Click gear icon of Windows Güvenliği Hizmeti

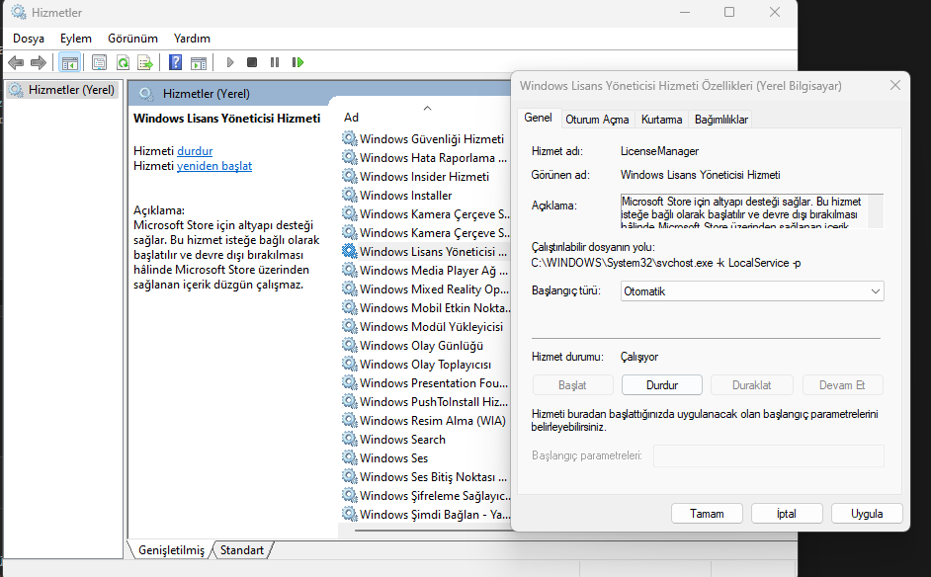pos(350,139)
